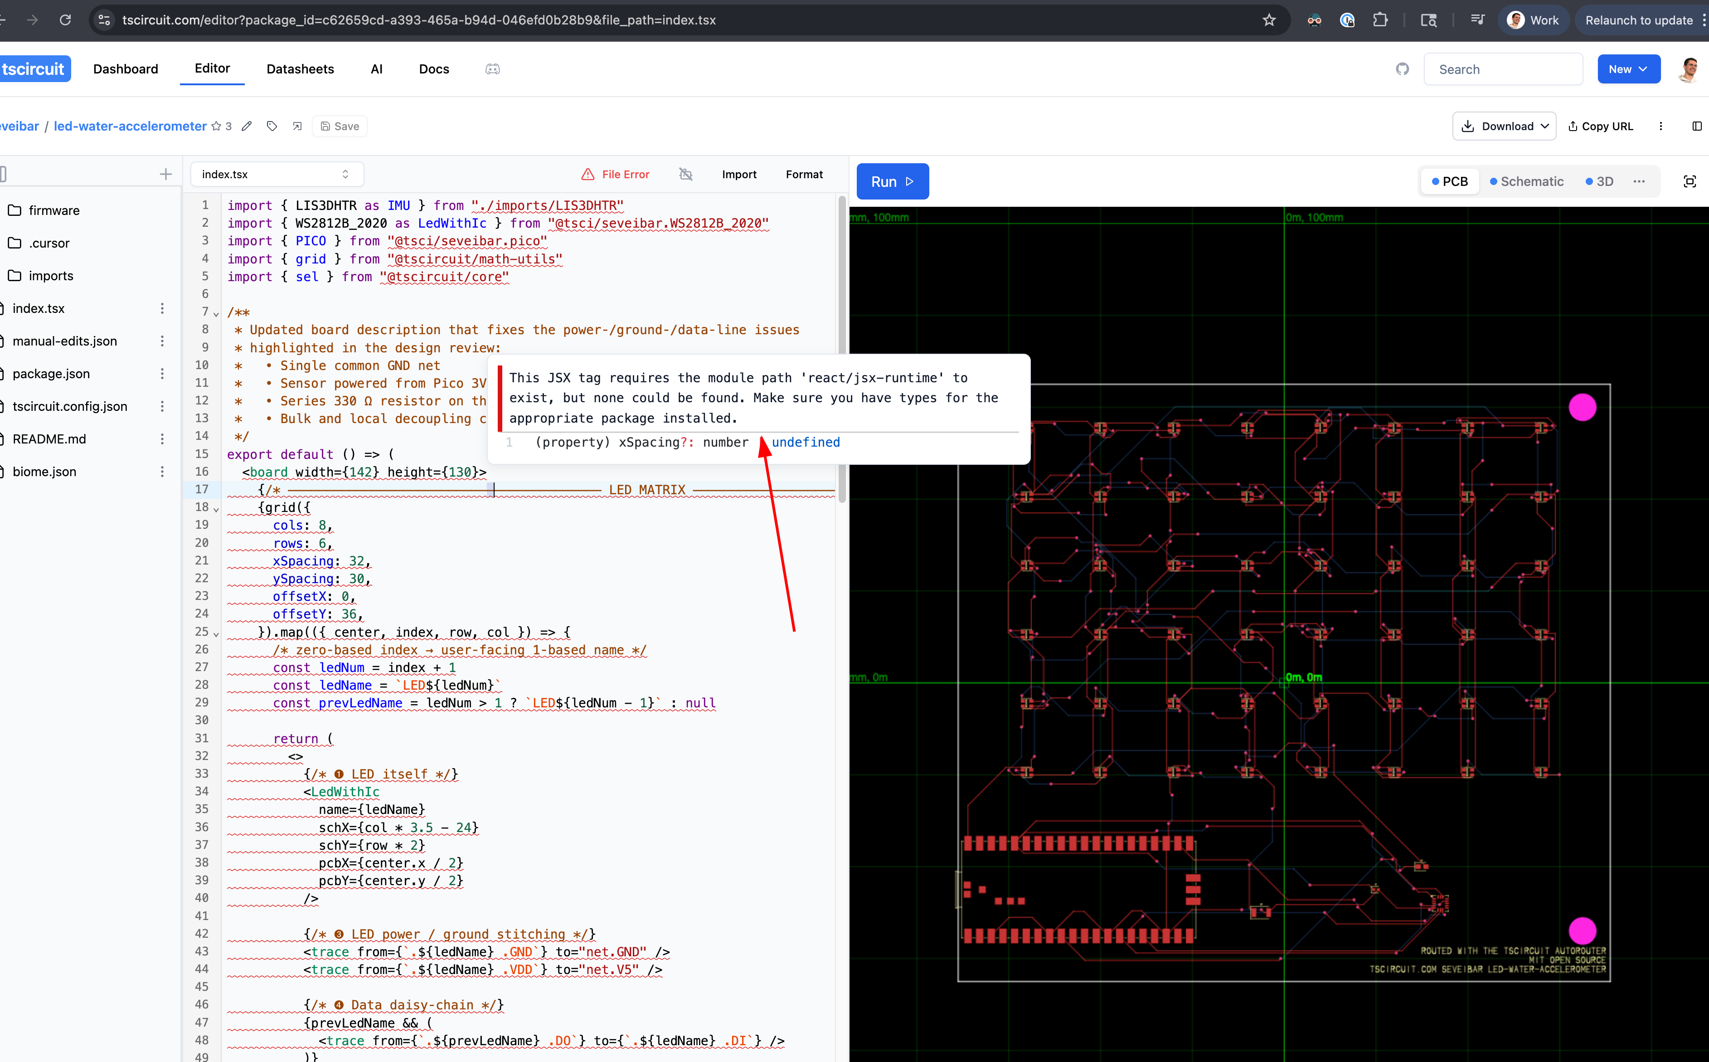Expand the Download dropdown menu
This screenshot has height=1062, width=1709.
[1504, 127]
